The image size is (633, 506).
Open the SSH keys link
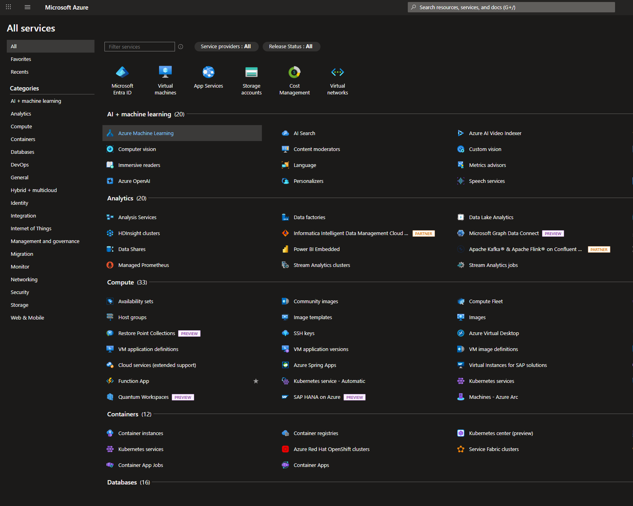pyautogui.click(x=304, y=333)
